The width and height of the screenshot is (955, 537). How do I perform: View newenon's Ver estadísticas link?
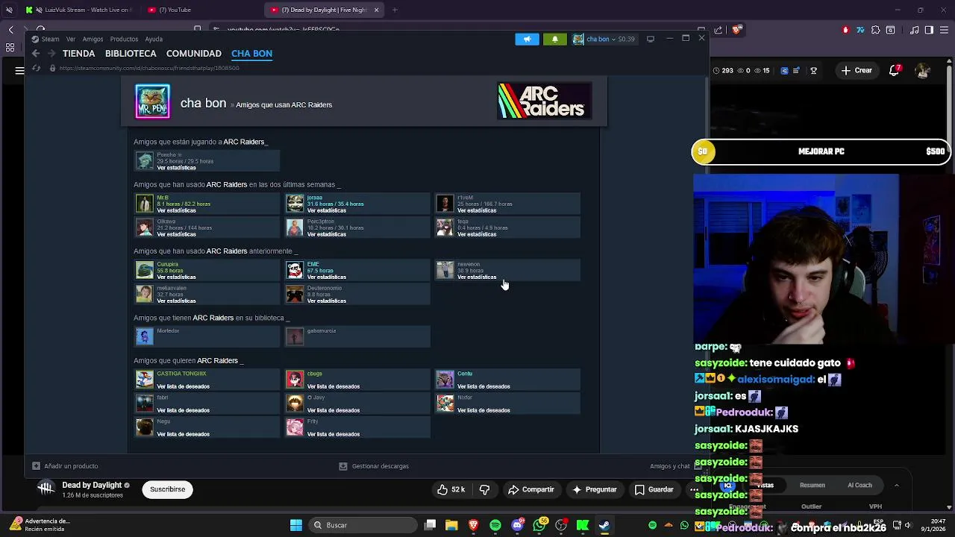click(x=477, y=277)
